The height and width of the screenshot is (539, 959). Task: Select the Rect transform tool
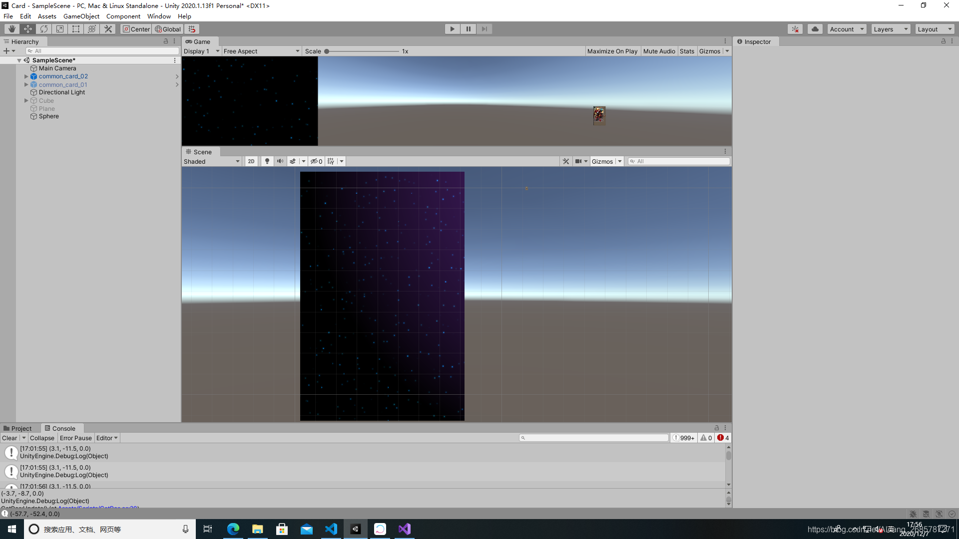(x=76, y=29)
